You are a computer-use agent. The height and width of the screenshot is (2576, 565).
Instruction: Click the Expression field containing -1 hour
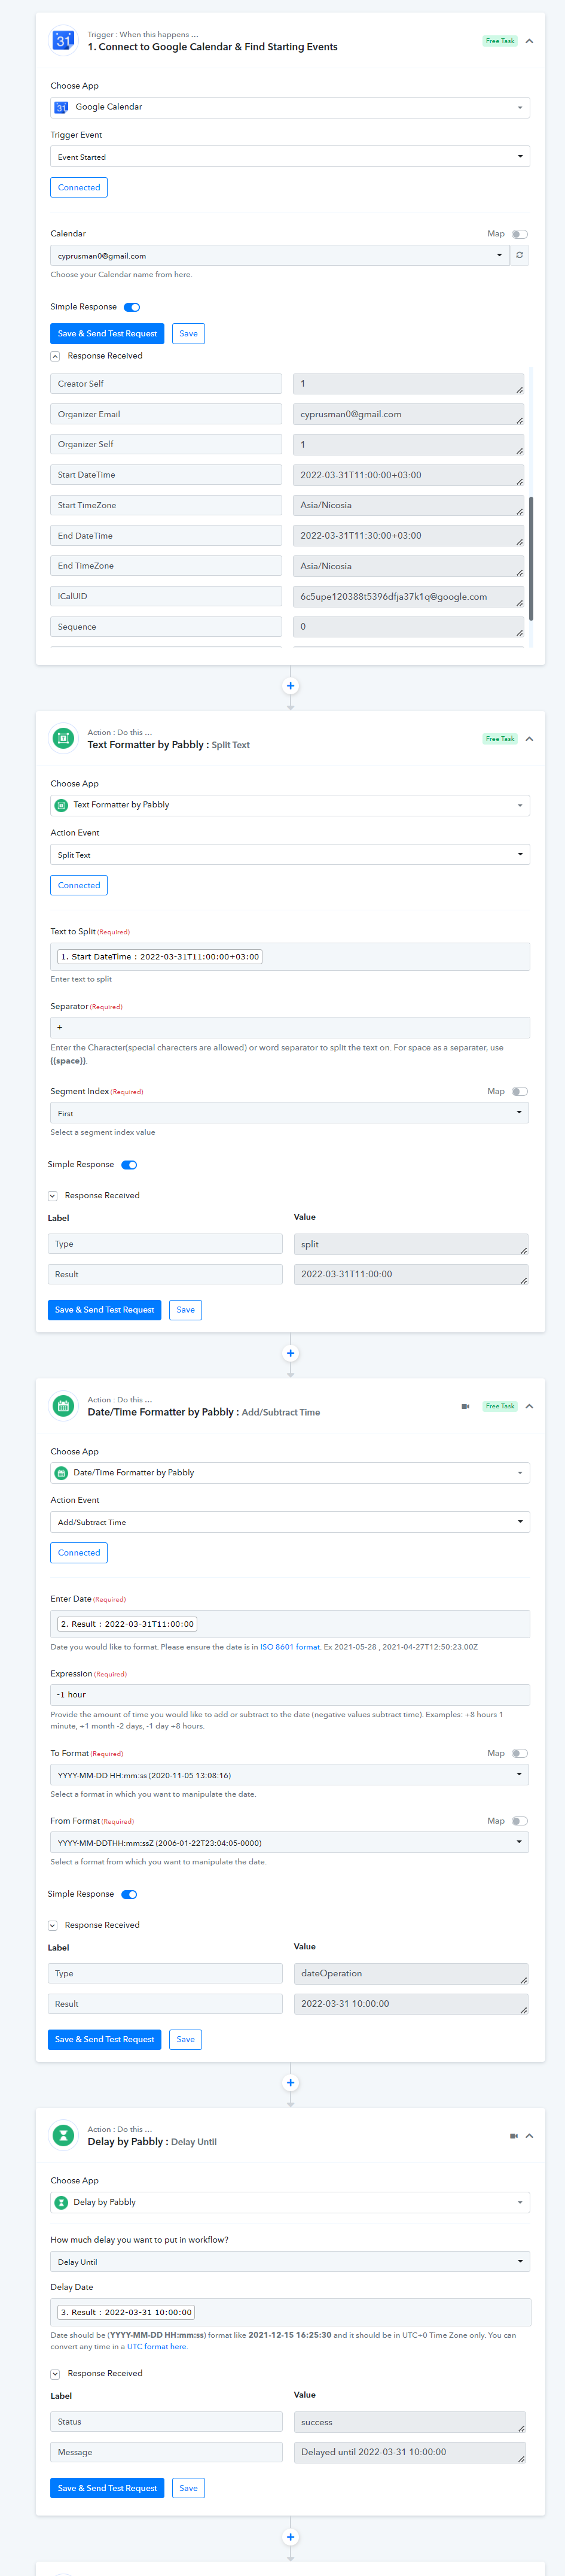(x=289, y=1695)
